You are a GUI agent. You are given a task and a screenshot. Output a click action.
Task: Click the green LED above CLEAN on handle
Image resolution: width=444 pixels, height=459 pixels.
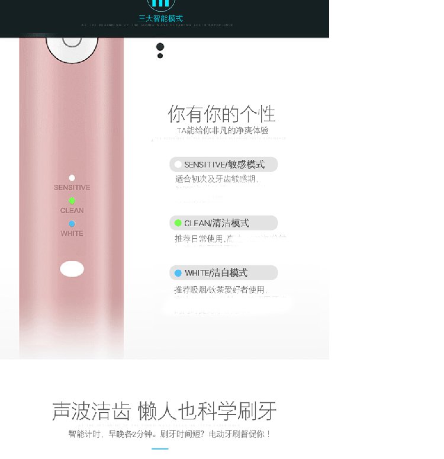coord(72,201)
